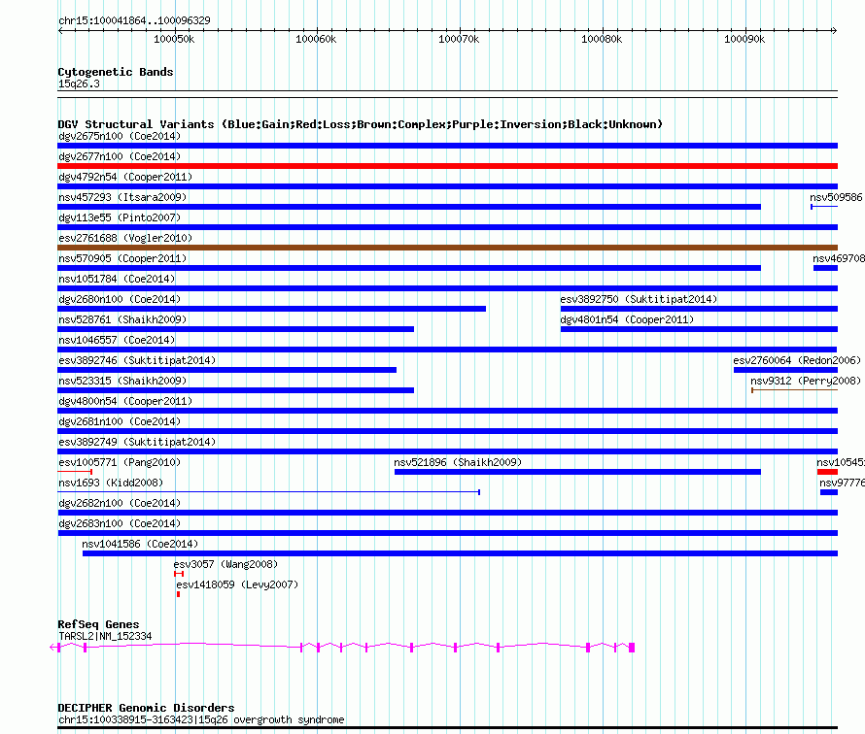Screen dimensions: 865x734
Task: Select the blue esv2760064 gain bar
Action: coord(785,370)
